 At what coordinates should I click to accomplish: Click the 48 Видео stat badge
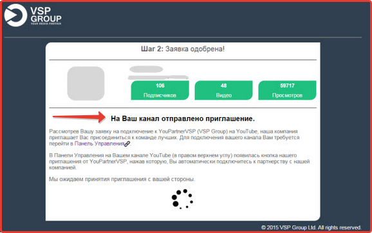pos(223,90)
